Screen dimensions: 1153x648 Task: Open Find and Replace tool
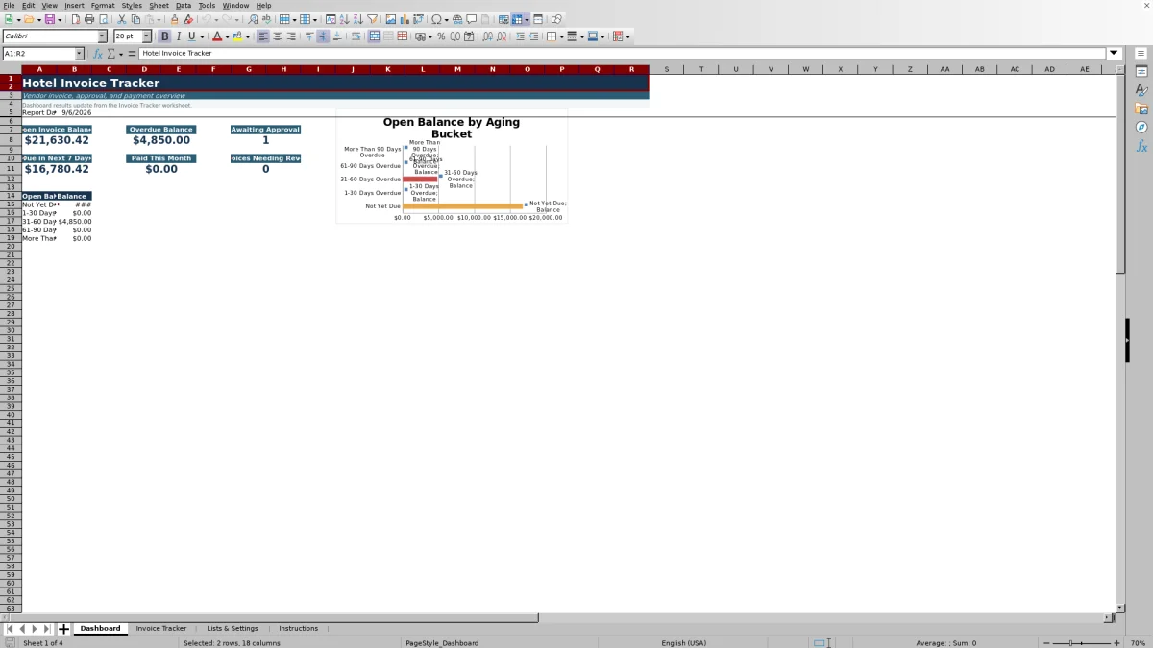click(253, 19)
